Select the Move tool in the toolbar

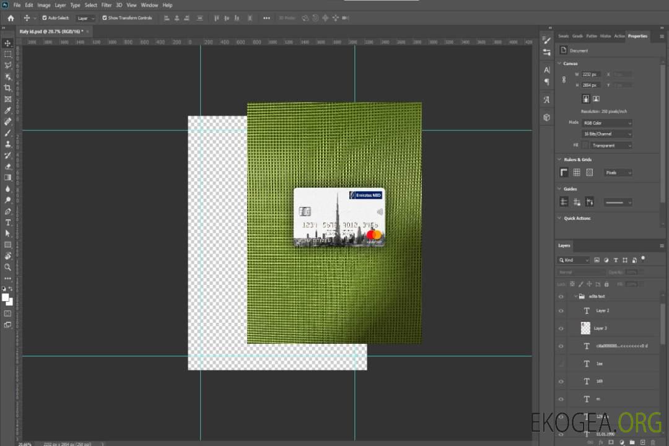tap(8, 43)
